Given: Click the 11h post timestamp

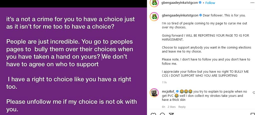Looking at the screenshot, I should coord(164,82).
